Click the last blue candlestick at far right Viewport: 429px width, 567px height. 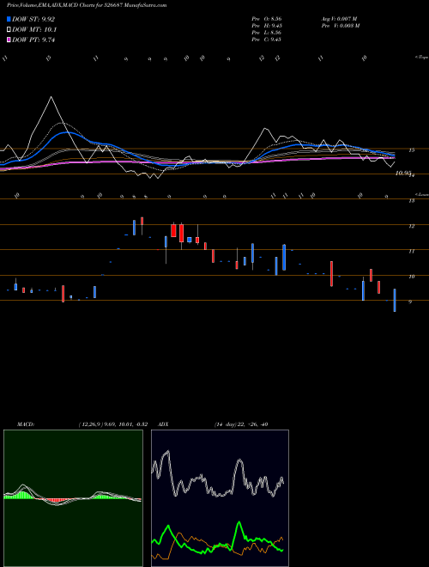pyautogui.click(x=395, y=300)
